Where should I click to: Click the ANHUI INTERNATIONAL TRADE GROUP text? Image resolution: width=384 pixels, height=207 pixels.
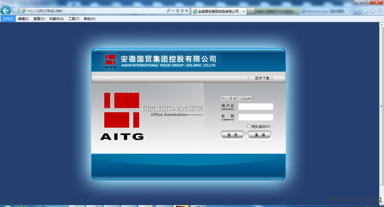(168, 65)
